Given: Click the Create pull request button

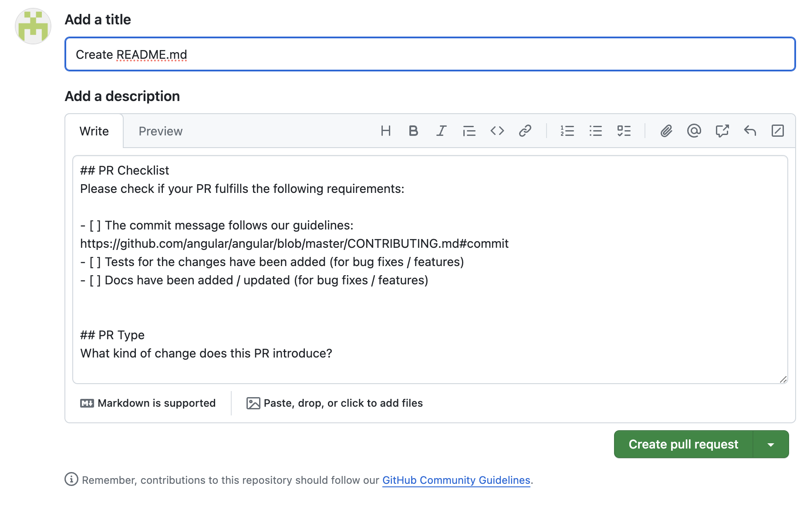Looking at the screenshot, I should [683, 444].
